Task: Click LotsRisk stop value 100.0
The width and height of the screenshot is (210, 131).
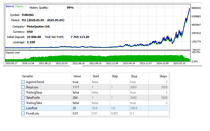Action: point(134,108)
